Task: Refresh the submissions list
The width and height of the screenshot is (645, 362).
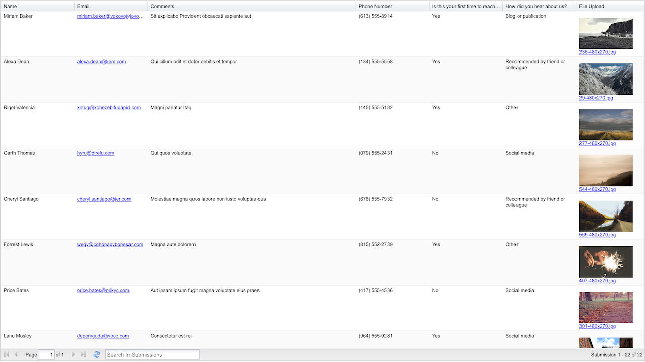Action: [x=97, y=355]
